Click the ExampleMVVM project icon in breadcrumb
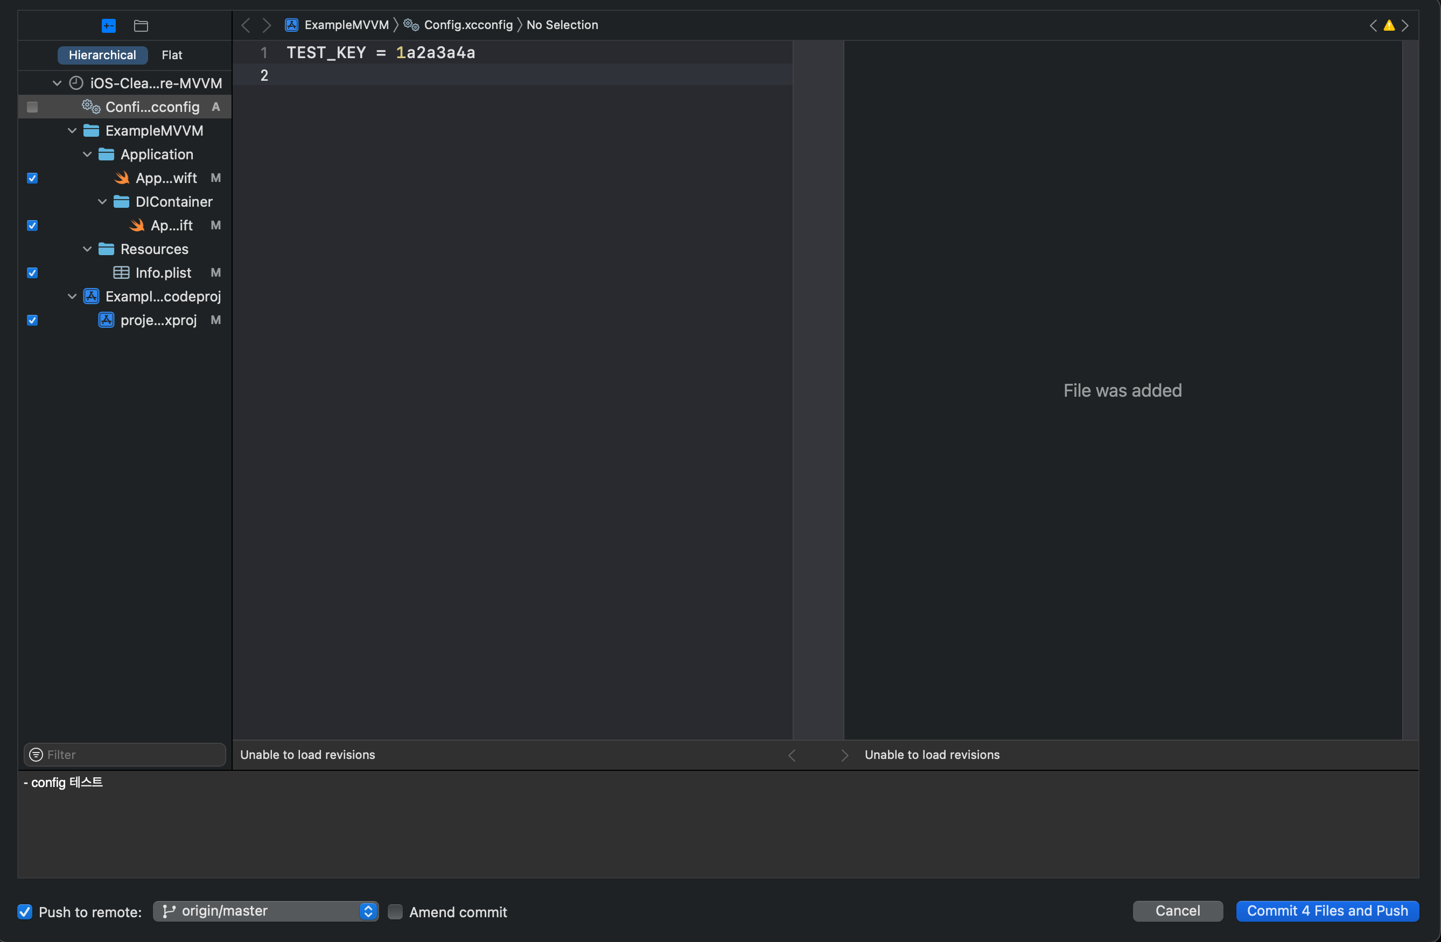 (292, 25)
